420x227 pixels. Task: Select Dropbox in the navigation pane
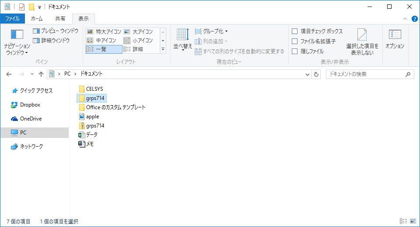pyautogui.click(x=30, y=105)
